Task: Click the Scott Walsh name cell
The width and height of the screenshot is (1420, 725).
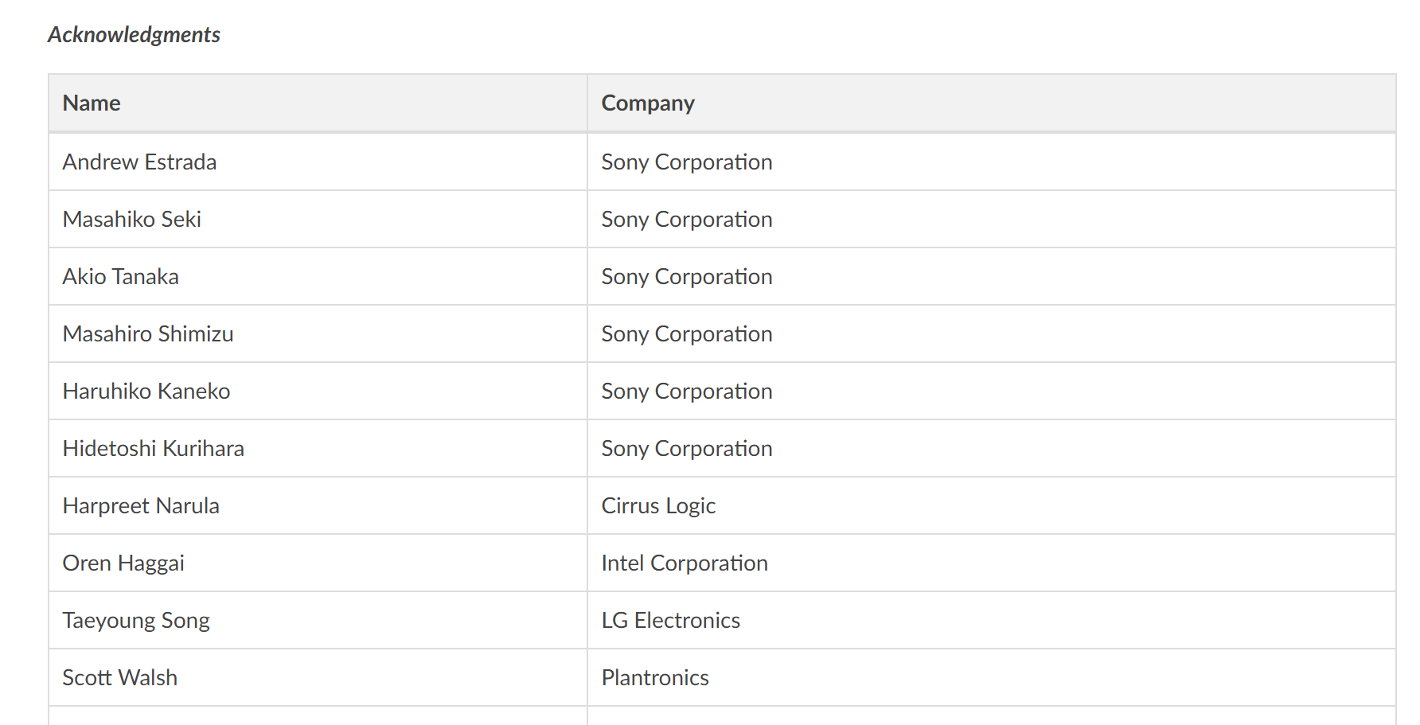Action: tap(119, 678)
